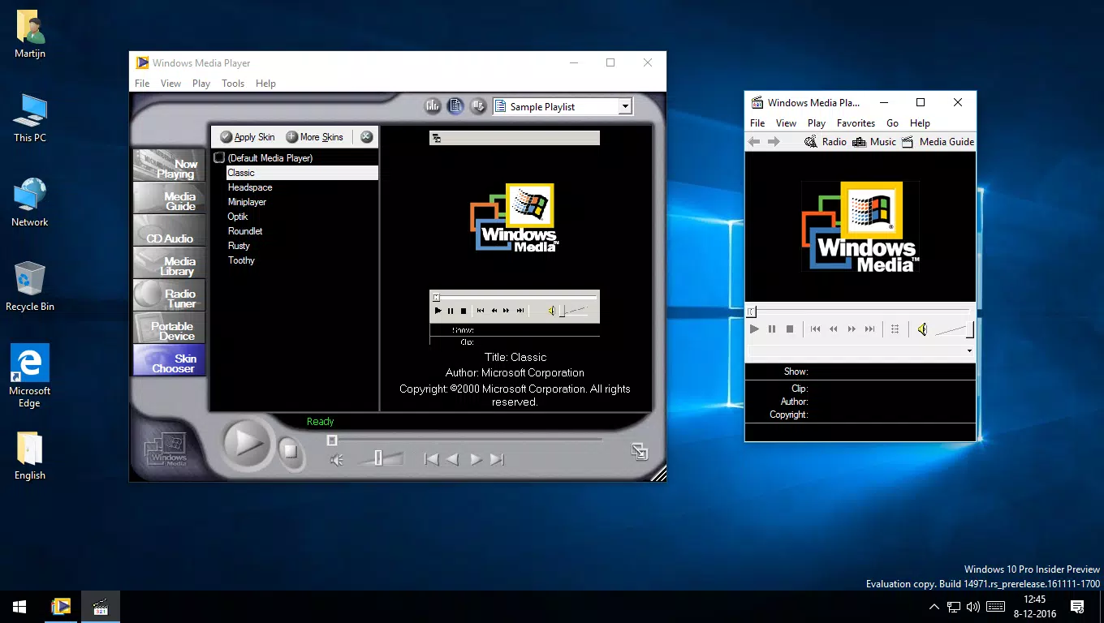Click the classic player volume slider
Screen dimensions: 1104x623
click(x=954, y=329)
